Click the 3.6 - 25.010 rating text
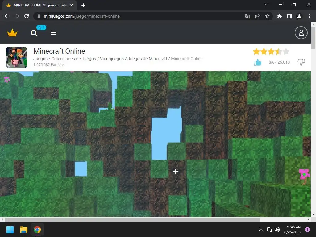Viewport: 316px width, 237px height. coord(279,62)
